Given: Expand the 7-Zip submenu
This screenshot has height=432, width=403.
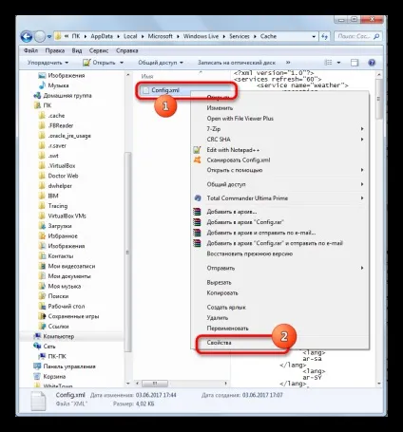Looking at the screenshot, I should point(278,129).
